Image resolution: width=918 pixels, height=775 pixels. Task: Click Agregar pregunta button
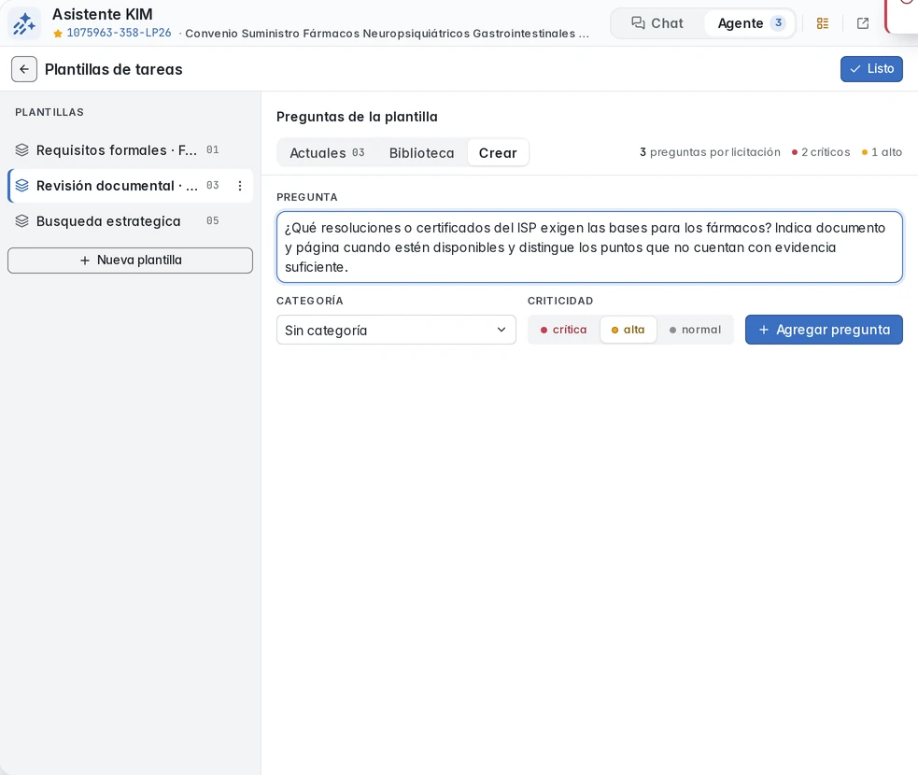[824, 330]
